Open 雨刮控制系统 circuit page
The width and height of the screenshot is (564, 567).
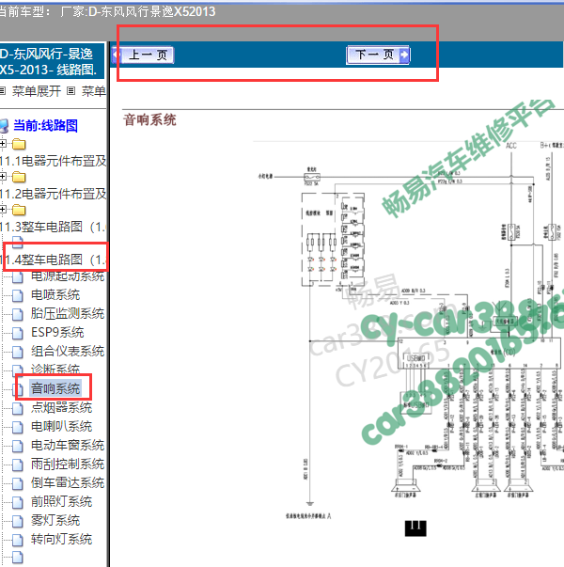pos(68,464)
